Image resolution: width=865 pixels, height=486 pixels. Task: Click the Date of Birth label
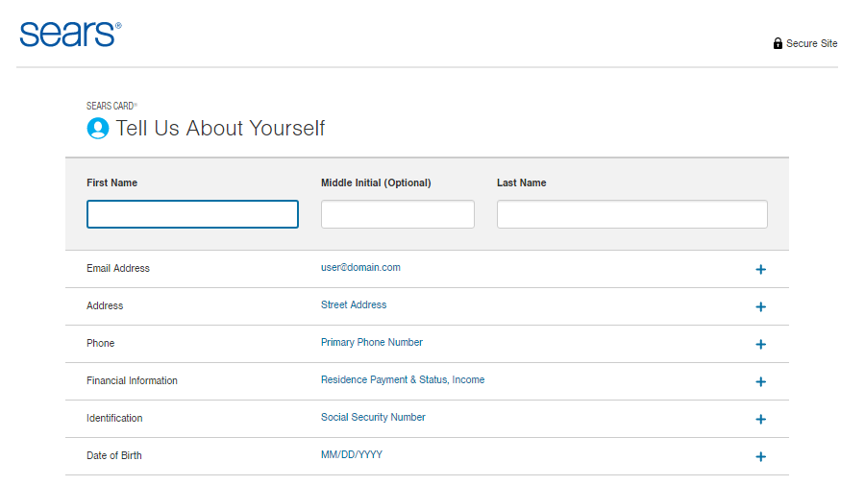(114, 455)
